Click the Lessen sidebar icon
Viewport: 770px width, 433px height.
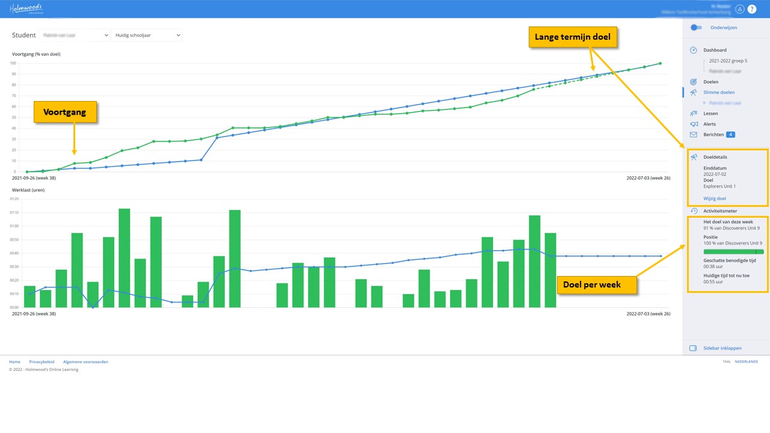[693, 114]
